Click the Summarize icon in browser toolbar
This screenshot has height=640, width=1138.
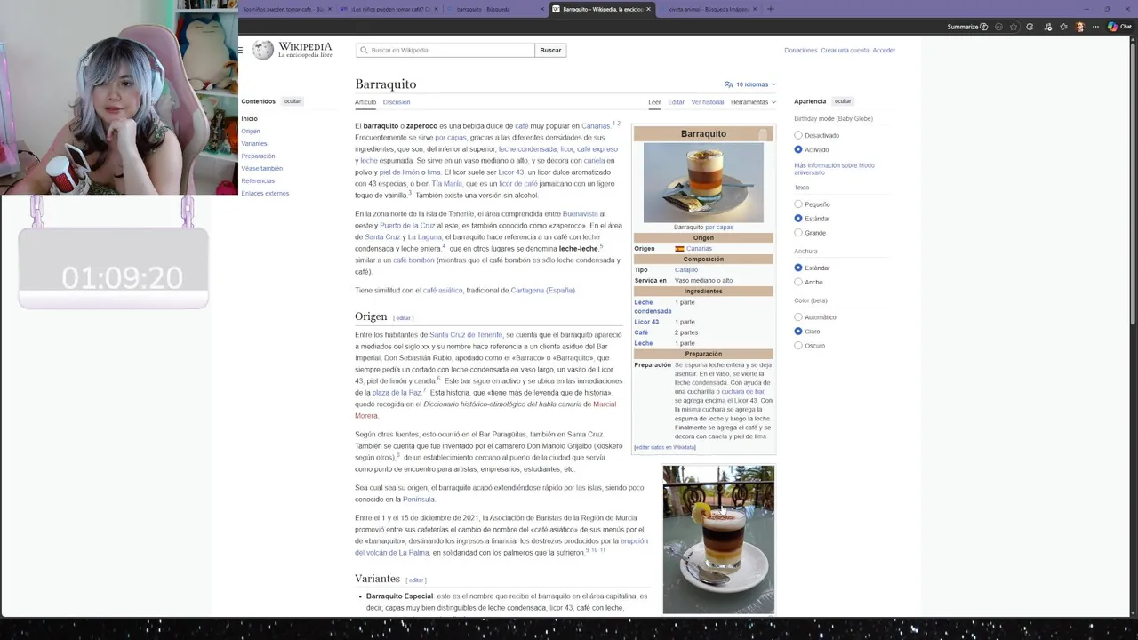point(983,27)
